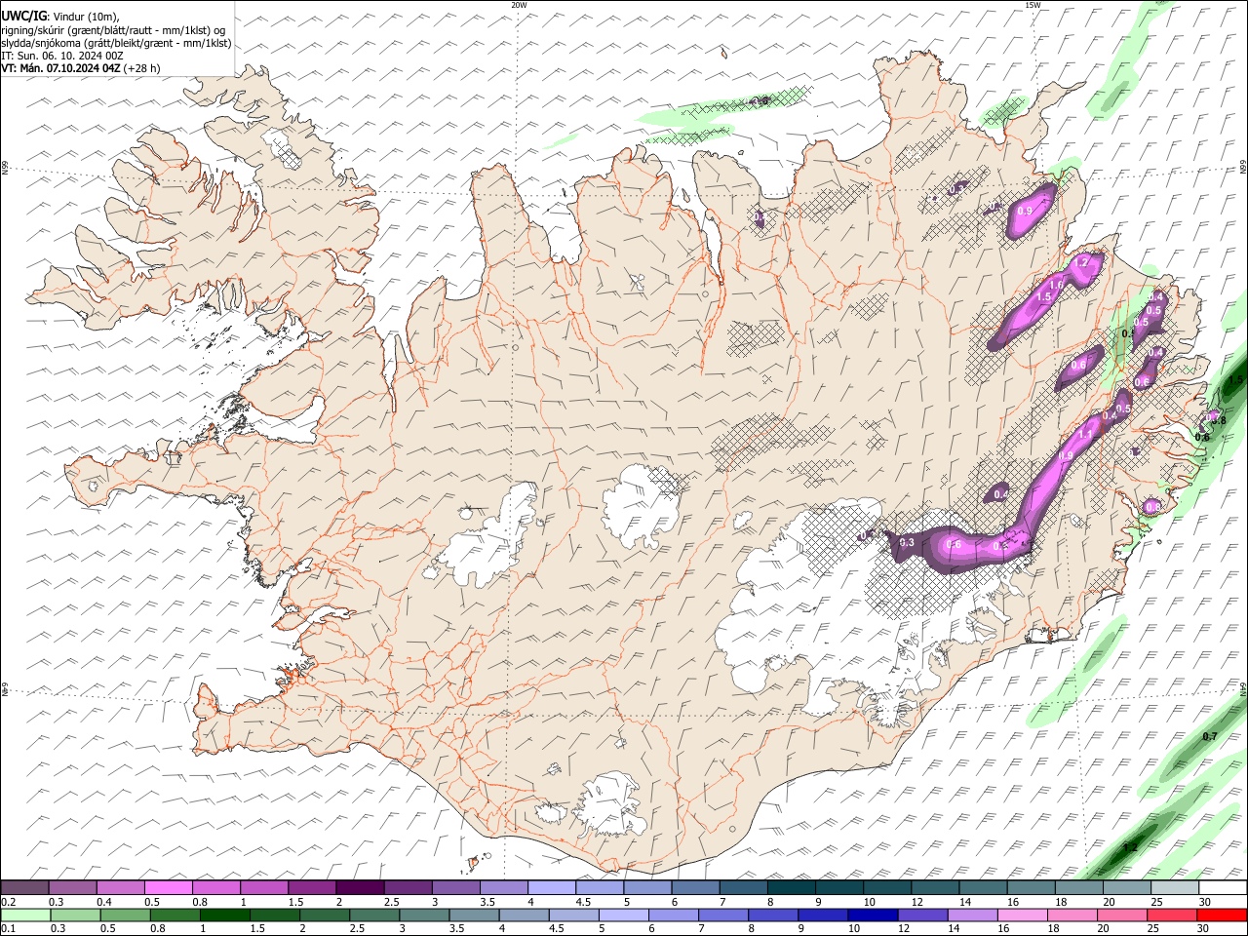Click the 20W longitude label

519,5
